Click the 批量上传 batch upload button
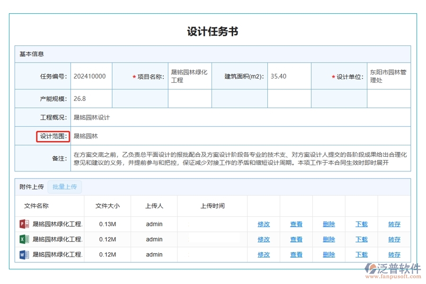426x284 pixels. pyautogui.click(x=65, y=186)
